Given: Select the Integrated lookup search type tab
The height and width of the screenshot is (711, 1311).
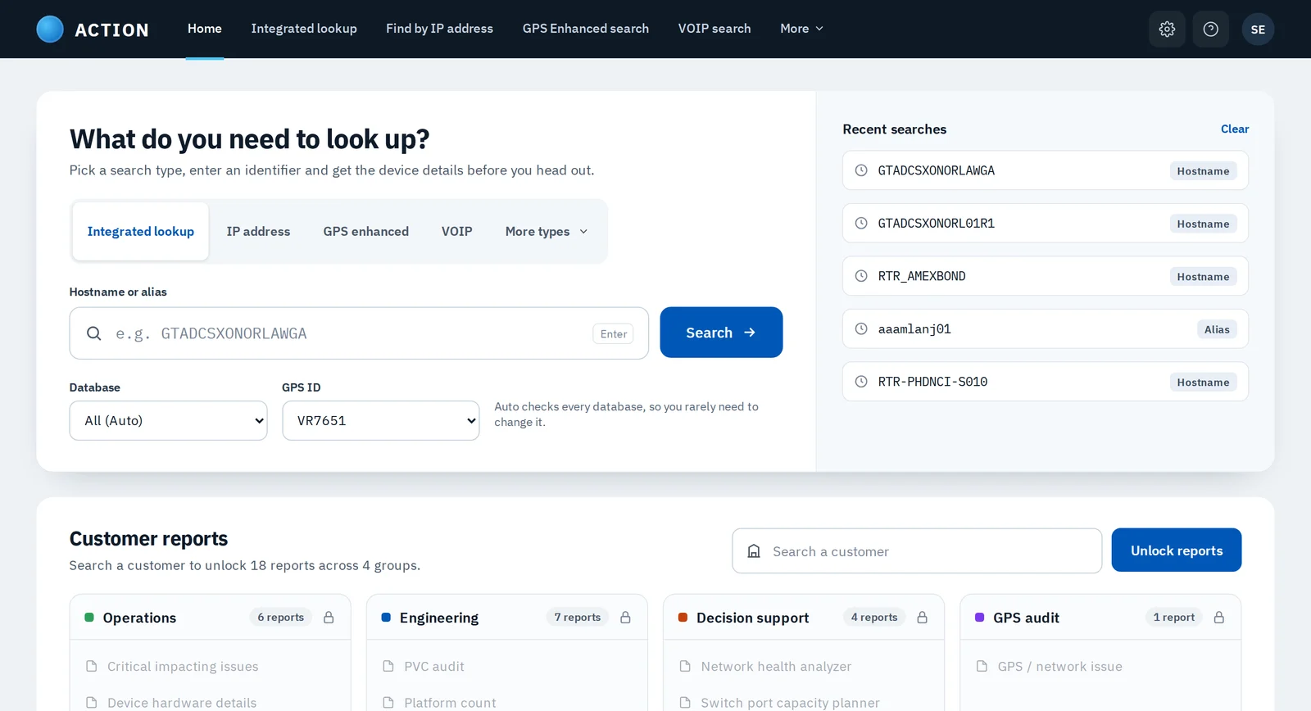Looking at the screenshot, I should 141,232.
